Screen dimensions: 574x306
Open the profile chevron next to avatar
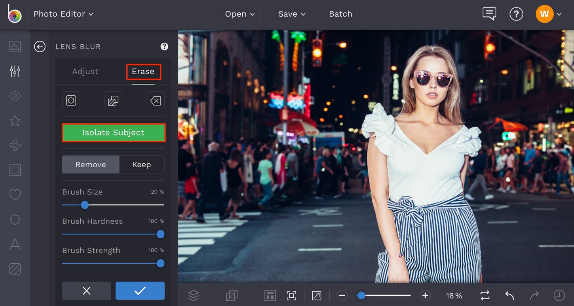559,14
